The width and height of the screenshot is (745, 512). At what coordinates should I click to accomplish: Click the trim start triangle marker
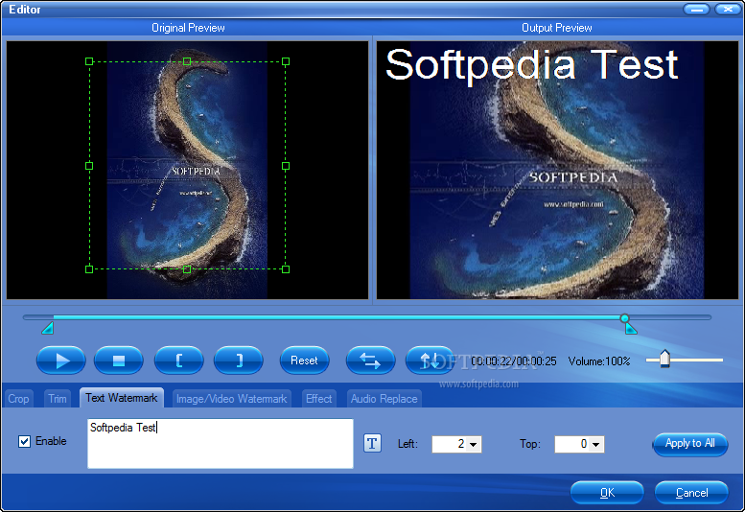coord(48,328)
